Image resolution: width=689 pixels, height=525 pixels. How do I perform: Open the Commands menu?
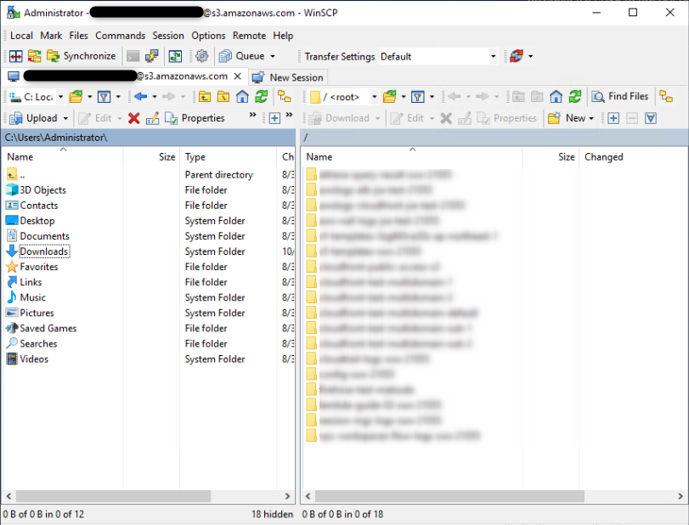[120, 36]
